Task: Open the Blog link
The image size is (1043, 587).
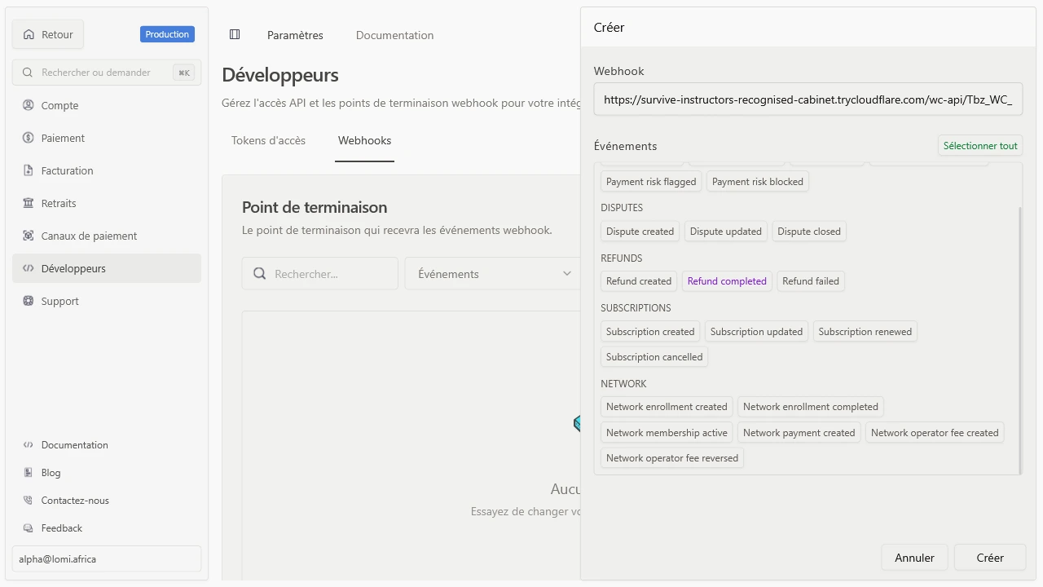Action: 107,473
